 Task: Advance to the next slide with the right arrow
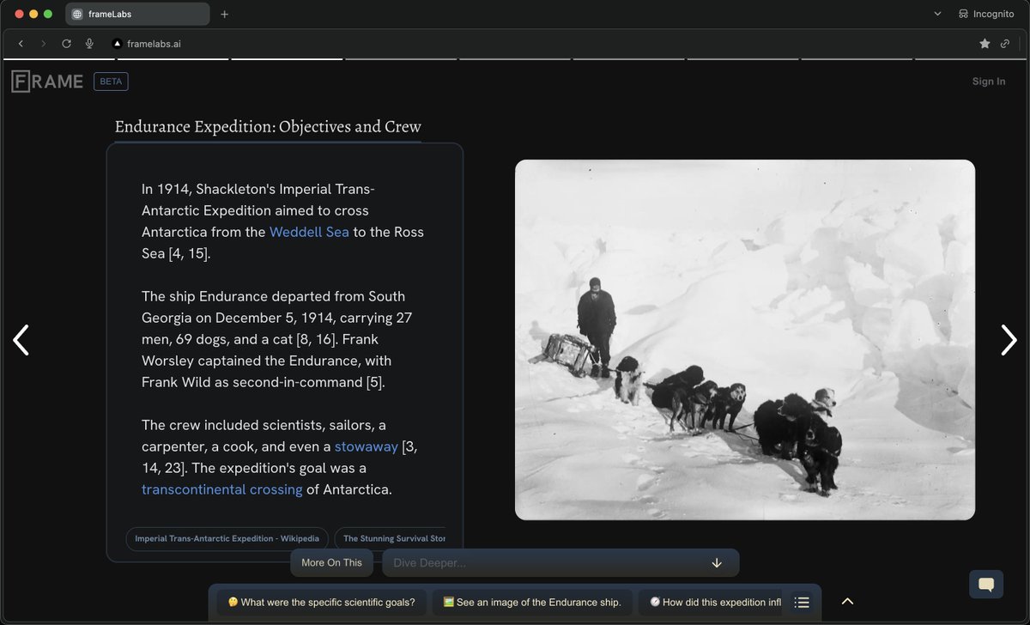click(1009, 340)
